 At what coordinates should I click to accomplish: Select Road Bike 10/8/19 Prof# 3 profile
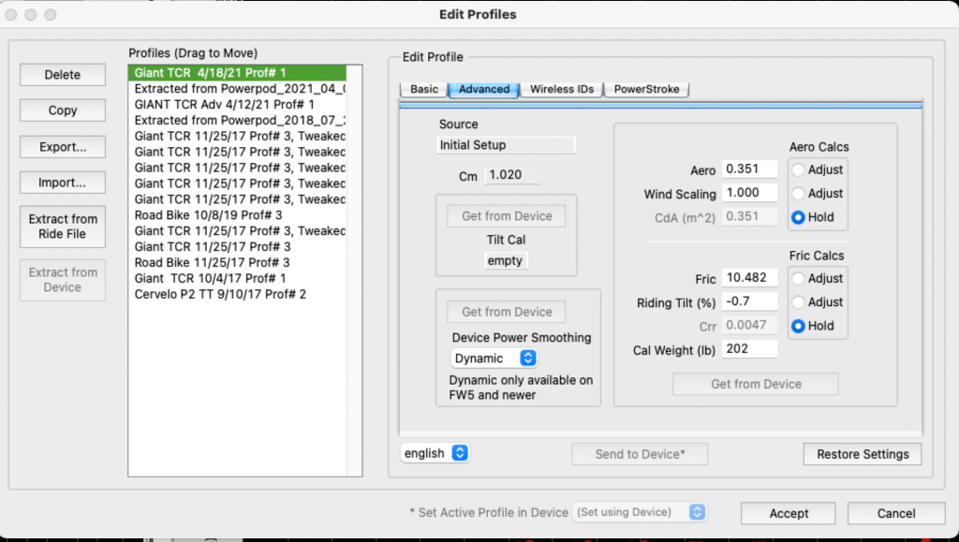208,214
